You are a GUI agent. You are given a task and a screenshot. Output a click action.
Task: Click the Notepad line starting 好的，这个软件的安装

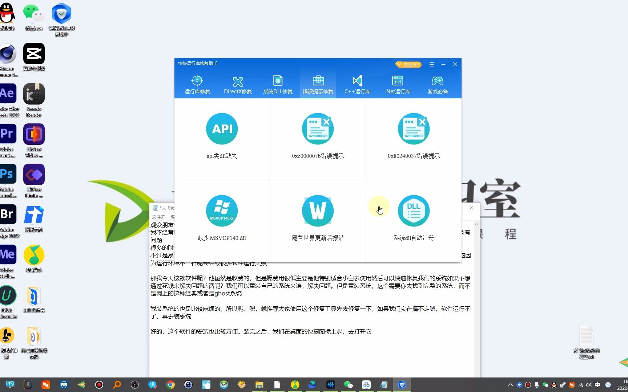point(261,332)
